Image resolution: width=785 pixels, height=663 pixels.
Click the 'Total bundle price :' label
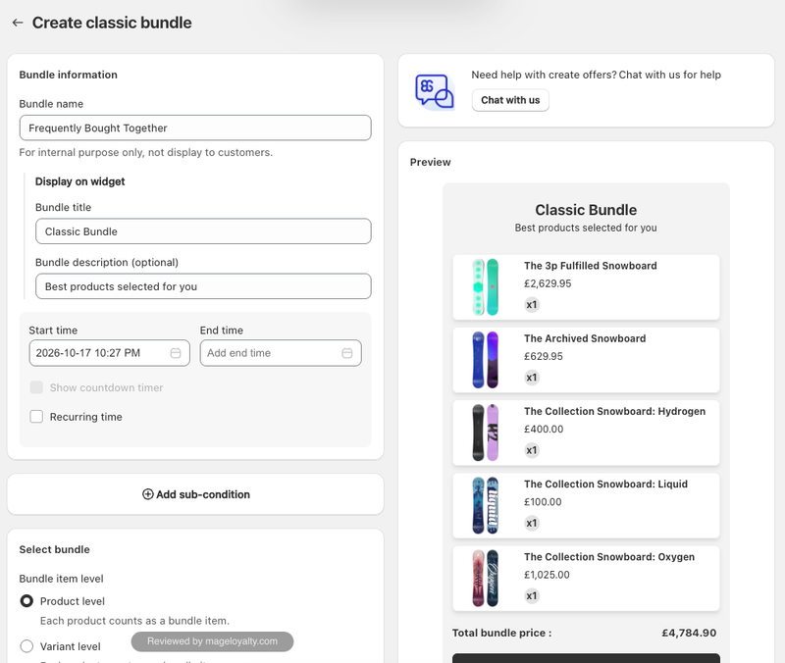click(501, 633)
